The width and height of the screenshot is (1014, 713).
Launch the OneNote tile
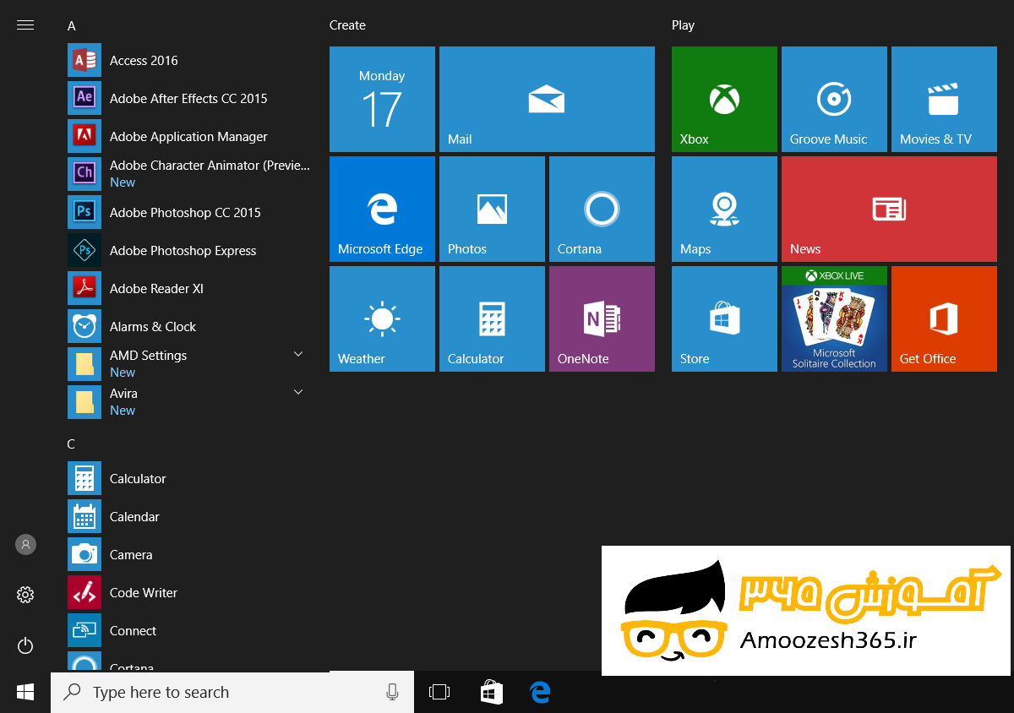(x=602, y=318)
